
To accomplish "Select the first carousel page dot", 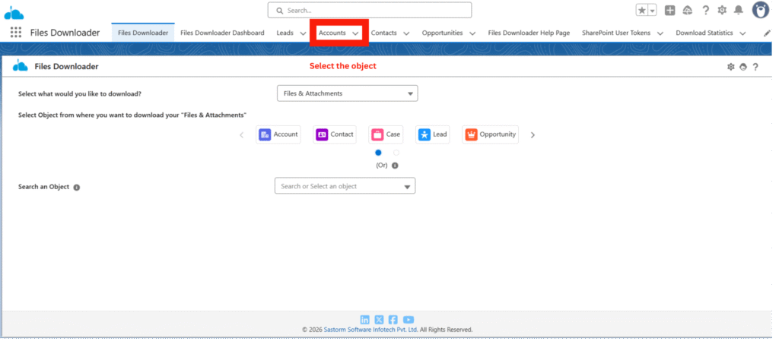I will pyautogui.click(x=379, y=153).
